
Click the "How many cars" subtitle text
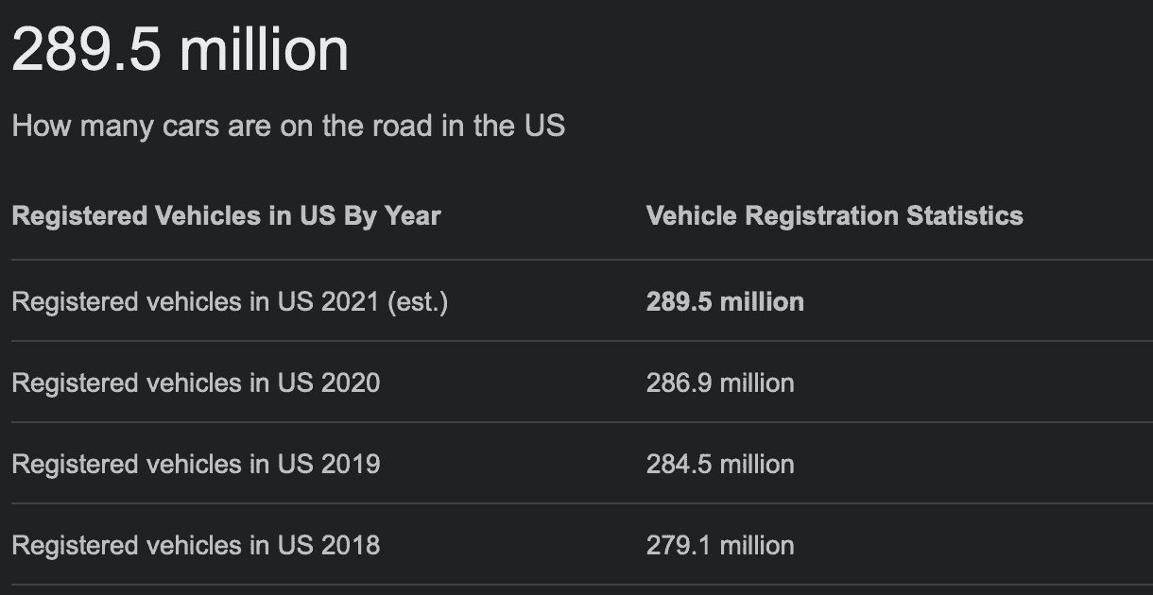click(288, 126)
